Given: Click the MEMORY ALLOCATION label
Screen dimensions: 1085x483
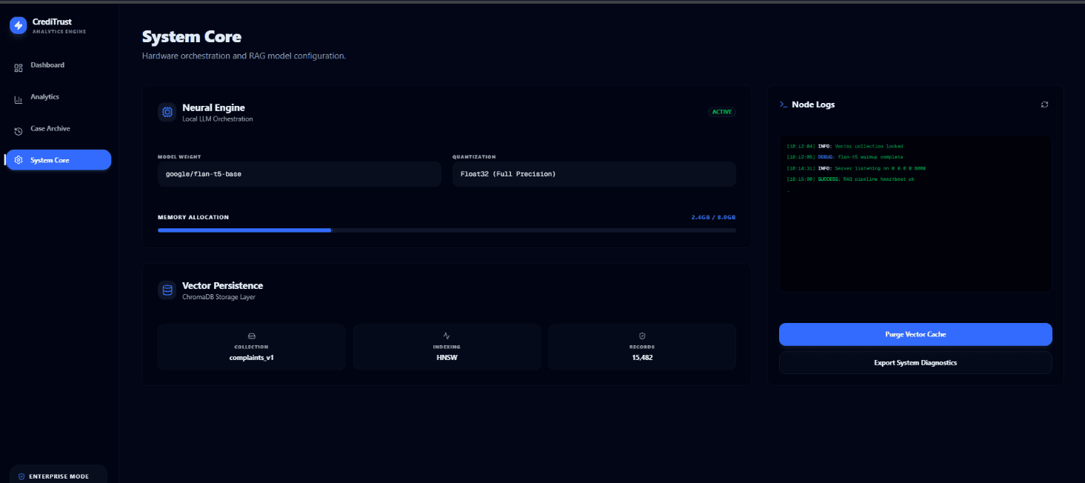Looking at the screenshot, I should coord(193,218).
